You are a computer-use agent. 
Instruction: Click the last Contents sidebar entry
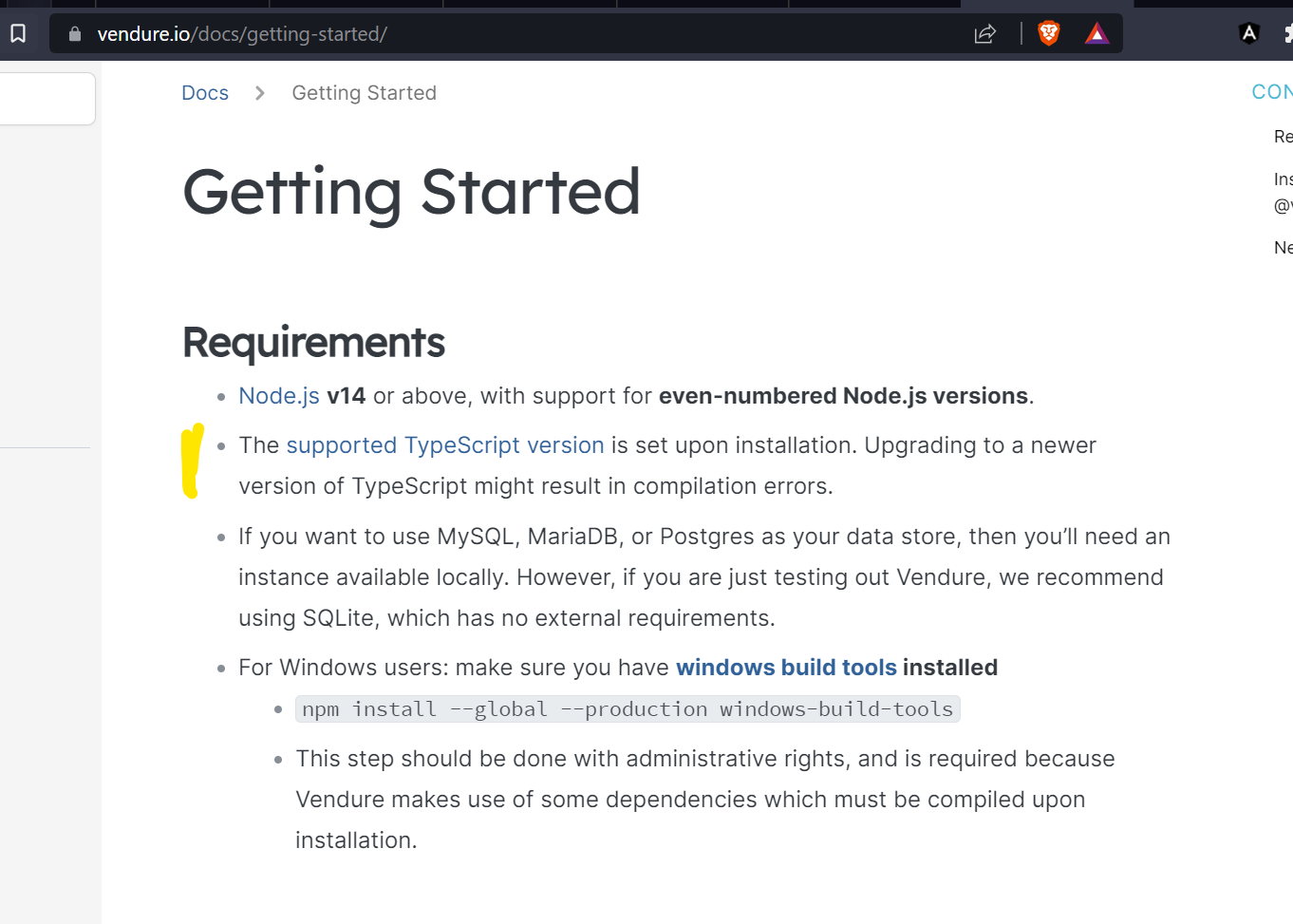pyautogui.click(x=1282, y=247)
